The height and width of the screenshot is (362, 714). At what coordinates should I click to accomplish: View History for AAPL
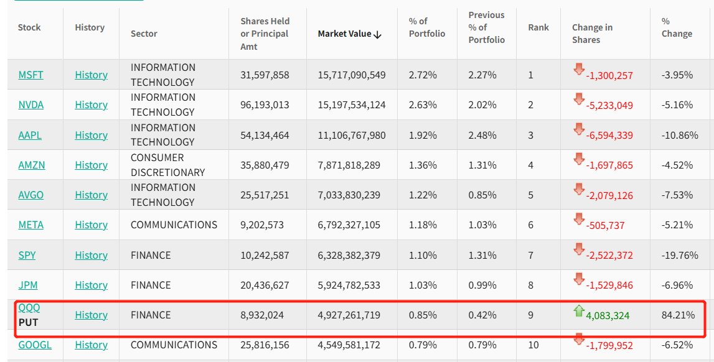[91, 135]
